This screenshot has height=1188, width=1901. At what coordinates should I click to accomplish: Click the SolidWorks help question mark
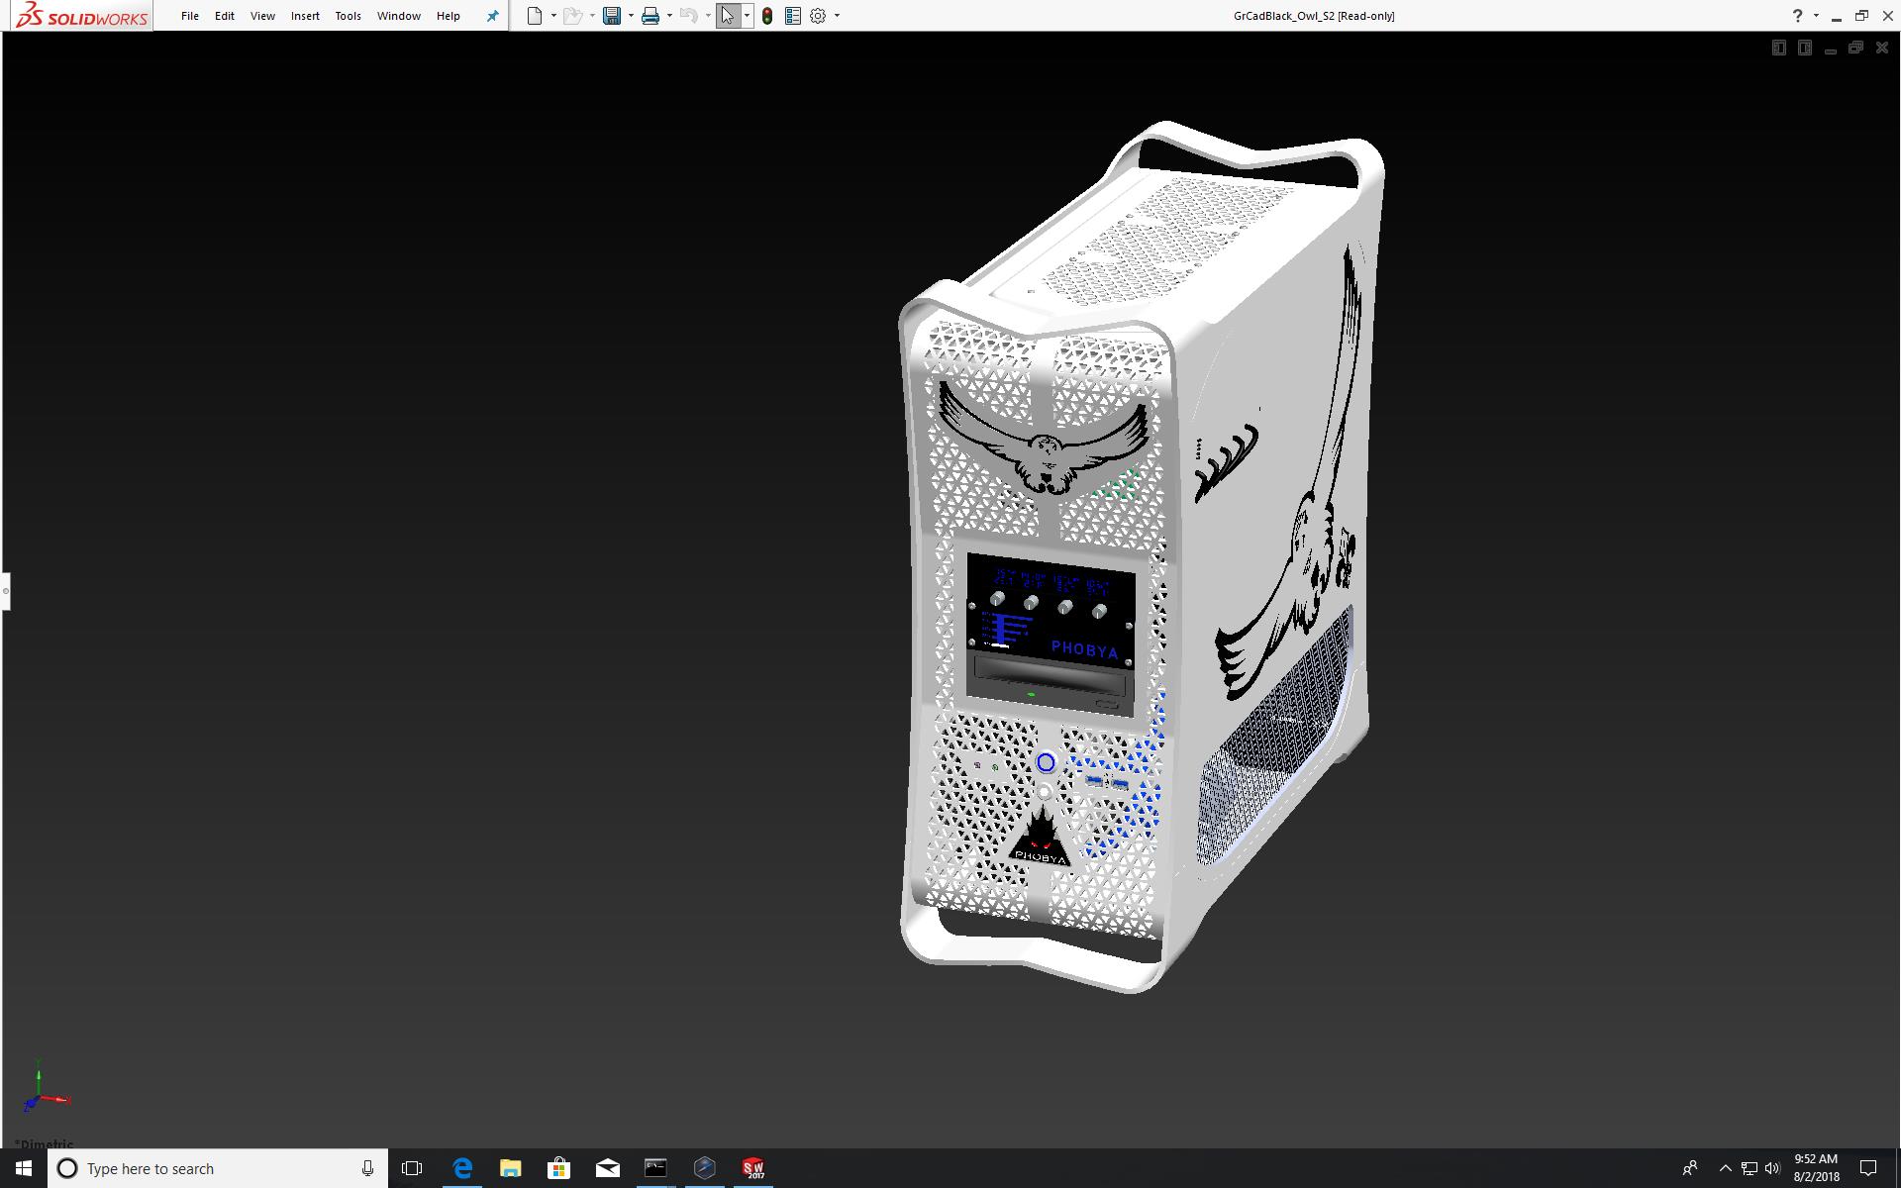pos(1797,16)
